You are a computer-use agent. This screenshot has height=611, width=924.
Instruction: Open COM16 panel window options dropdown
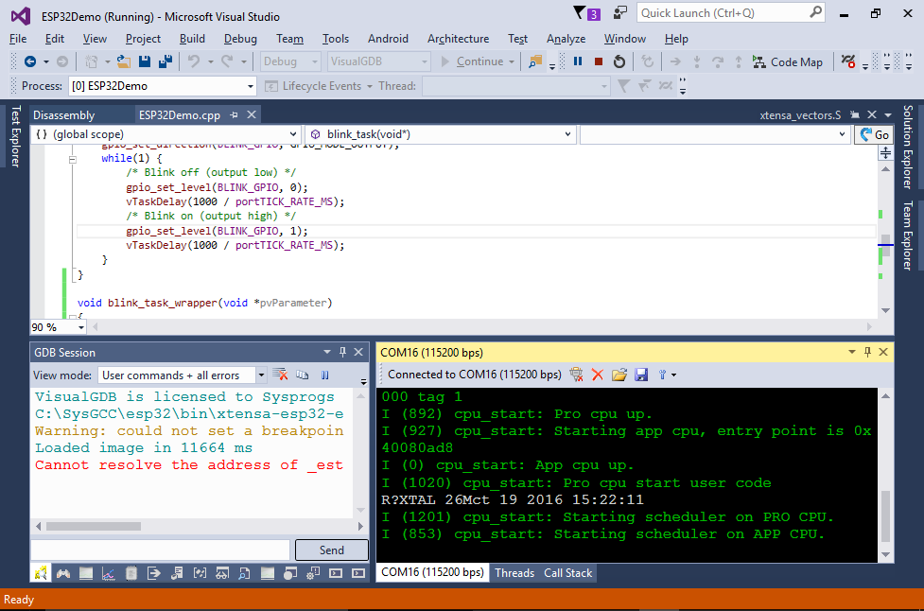click(x=851, y=352)
